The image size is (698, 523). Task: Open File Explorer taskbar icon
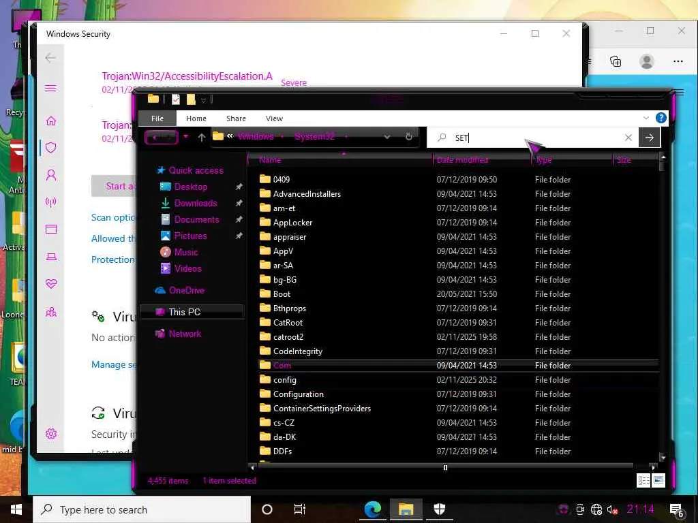406,509
